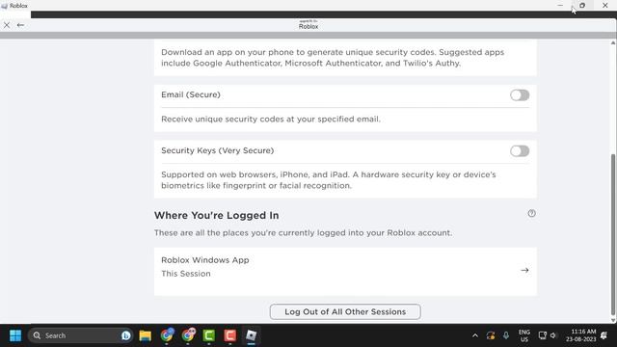Go back using the left arrow icon

click(x=20, y=25)
